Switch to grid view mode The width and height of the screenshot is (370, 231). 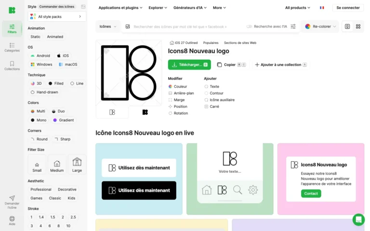tap(358, 26)
